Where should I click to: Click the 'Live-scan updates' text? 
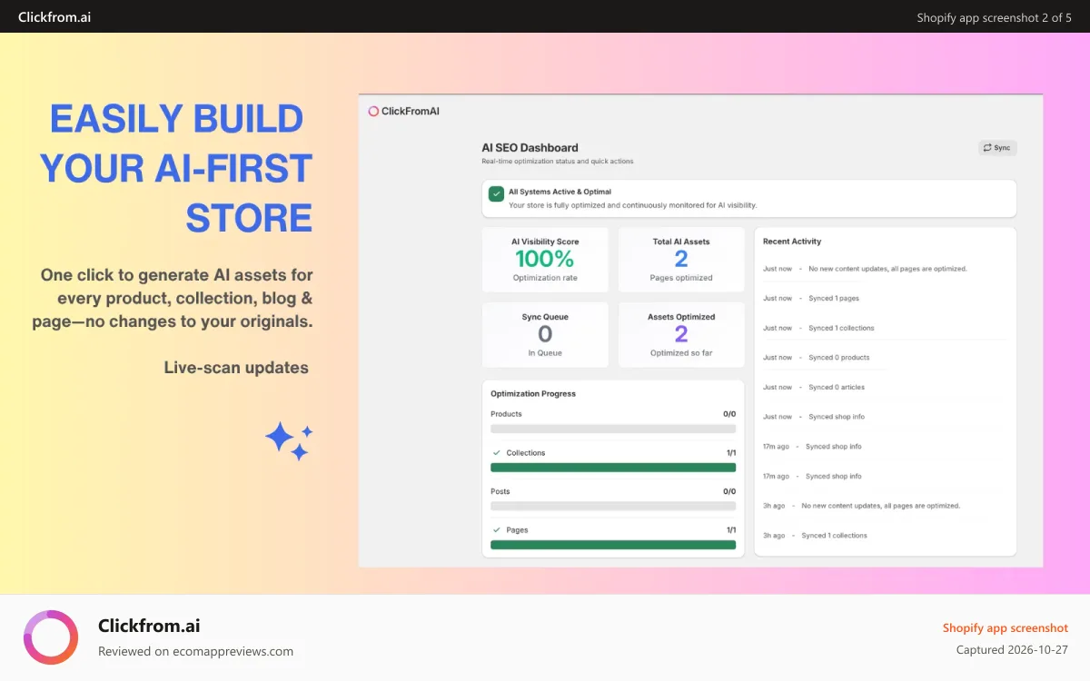pyautogui.click(x=236, y=368)
